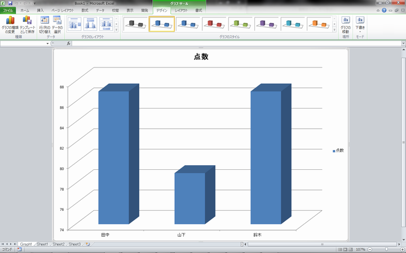Image resolution: width=406 pixels, height=253 pixels.
Task: Open the ファイル (File) menu button
Action: (x=8, y=10)
